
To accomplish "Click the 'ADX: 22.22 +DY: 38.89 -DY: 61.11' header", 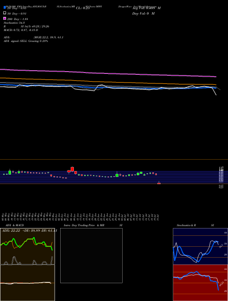I will click(x=29, y=231).
